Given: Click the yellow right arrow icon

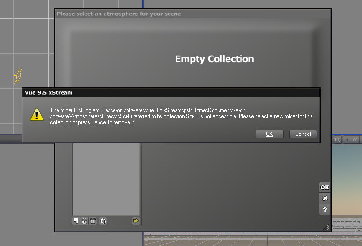Looking at the screenshot, I should coord(136,221).
